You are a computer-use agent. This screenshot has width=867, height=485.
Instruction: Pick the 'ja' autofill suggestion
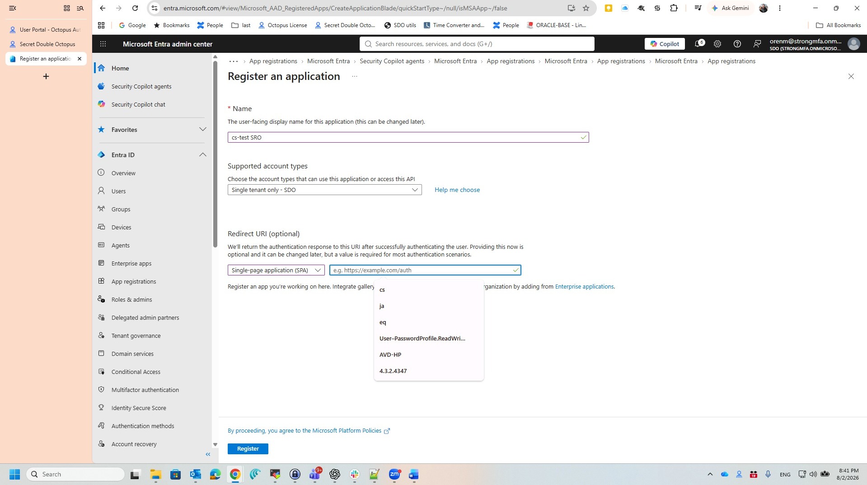(x=429, y=306)
